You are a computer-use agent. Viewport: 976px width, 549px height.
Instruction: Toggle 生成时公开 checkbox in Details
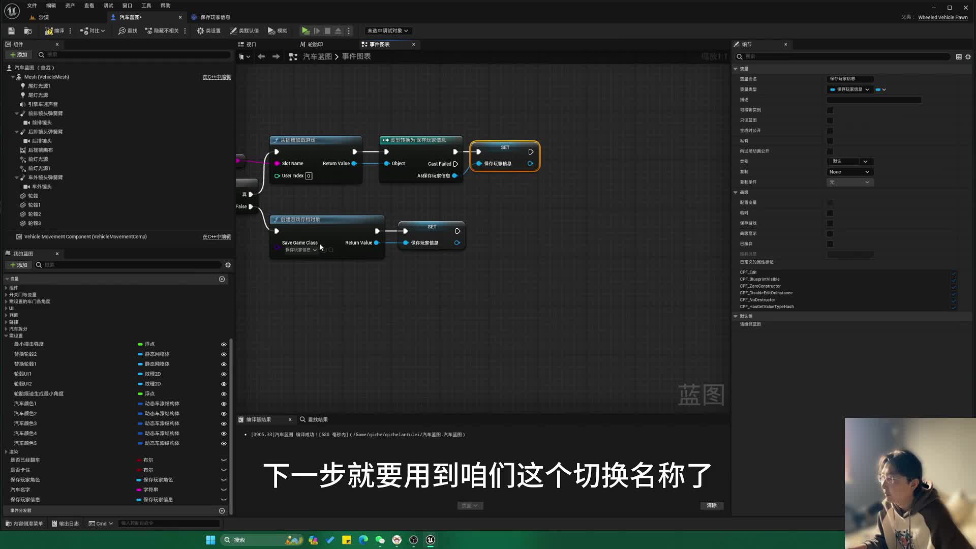click(830, 131)
